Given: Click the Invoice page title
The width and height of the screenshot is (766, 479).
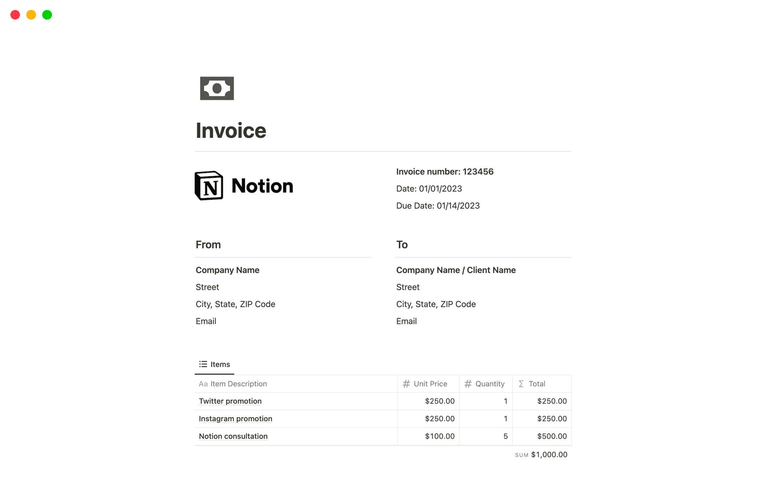Looking at the screenshot, I should click(231, 131).
